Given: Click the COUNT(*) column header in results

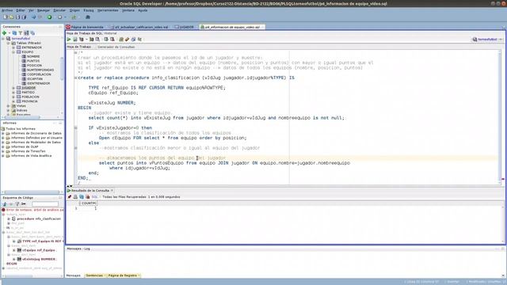Looking at the screenshot, I should [88, 203].
